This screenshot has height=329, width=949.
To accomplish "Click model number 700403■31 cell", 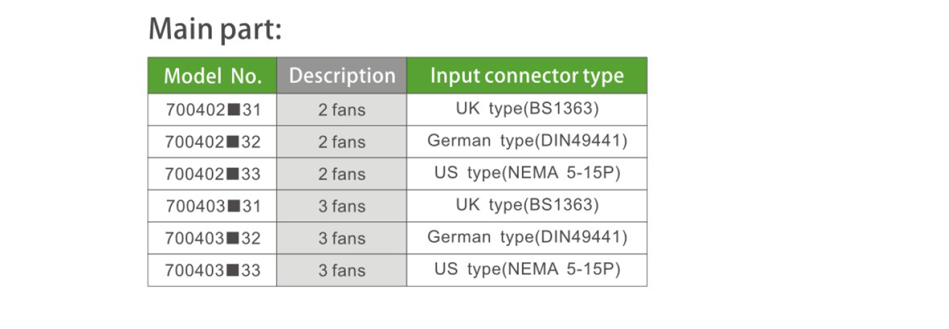I will (213, 206).
